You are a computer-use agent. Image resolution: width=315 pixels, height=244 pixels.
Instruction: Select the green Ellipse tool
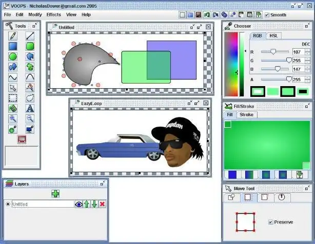click(x=13, y=56)
